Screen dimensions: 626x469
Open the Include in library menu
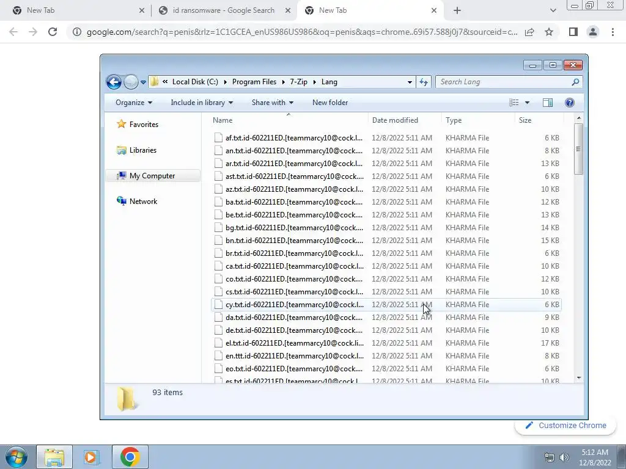[202, 103]
